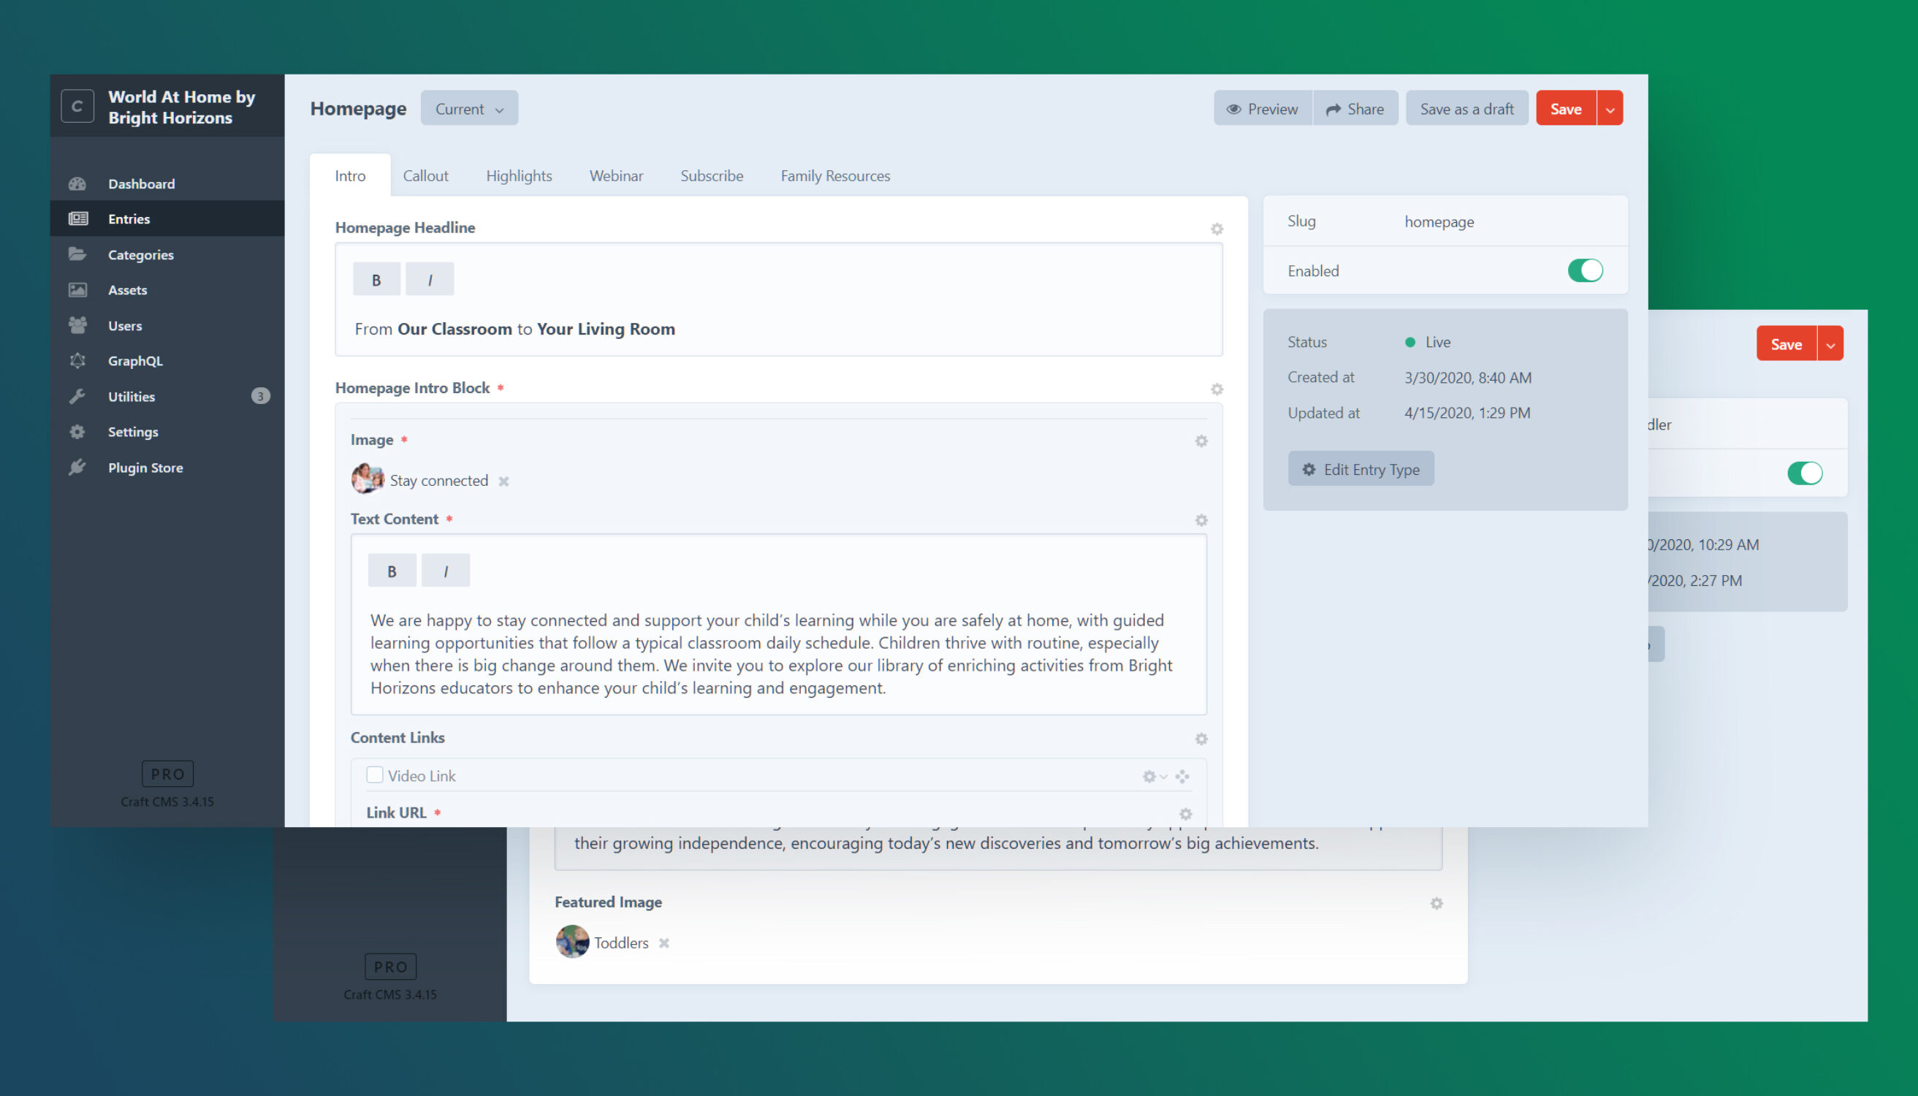
Task: Click the Video Link block move handle
Action: pyautogui.click(x=1182, y=776)
